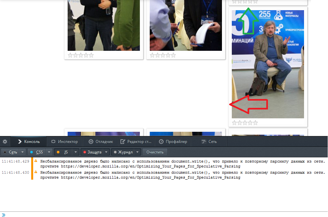
Task: Open photo of seated man in blue
Action: coord(268,64)
